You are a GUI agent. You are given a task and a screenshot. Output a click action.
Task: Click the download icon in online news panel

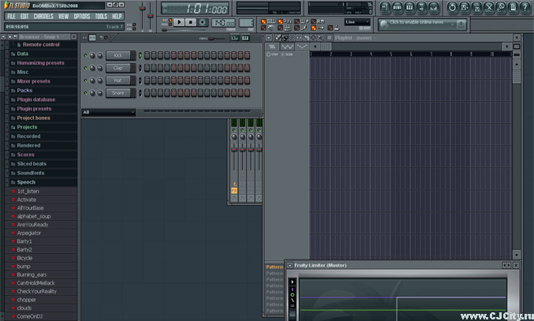point(461,24)
